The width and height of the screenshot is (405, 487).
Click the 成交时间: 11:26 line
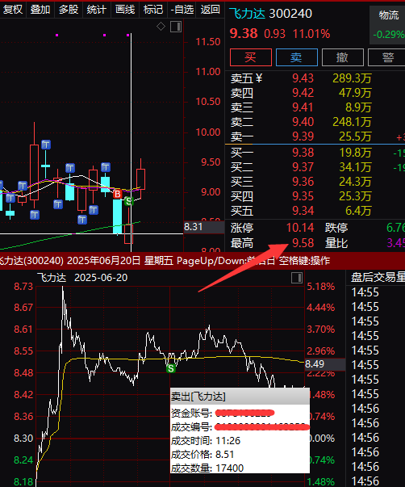tap(206, 441)
